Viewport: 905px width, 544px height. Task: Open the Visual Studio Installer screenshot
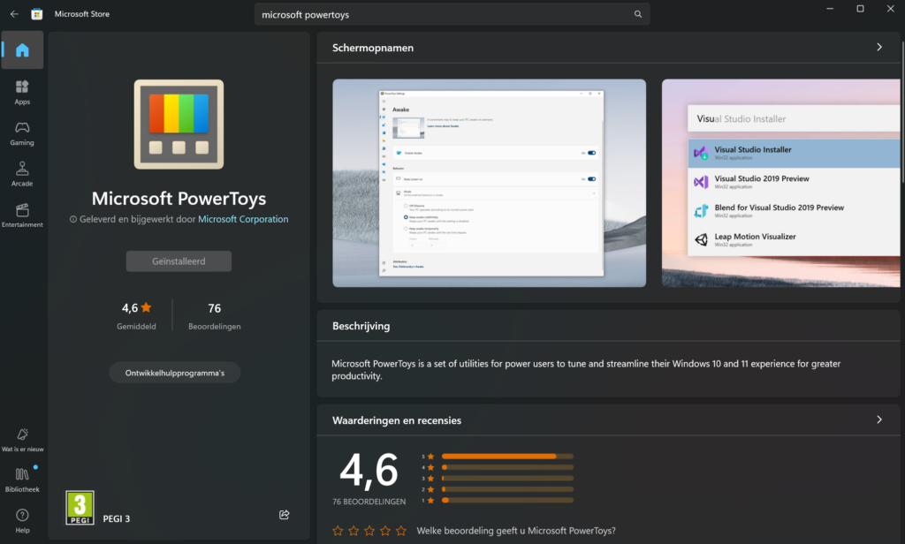coord(781,183)
